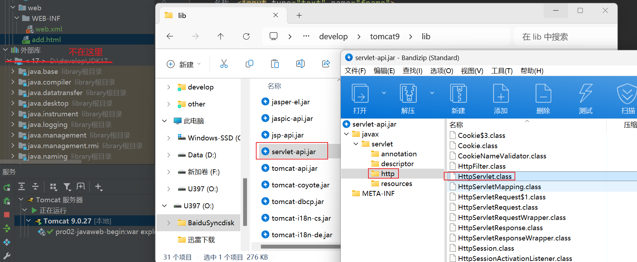This screenshot has width=637, height=262.
Task: Open Bandizip Edit (编辑) menu
Action: pos(384,71)
